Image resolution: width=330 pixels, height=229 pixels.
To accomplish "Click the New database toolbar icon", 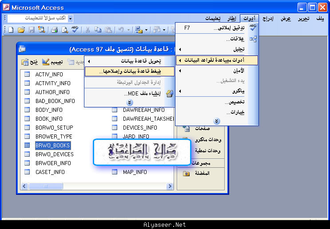I will click(11, 30).
